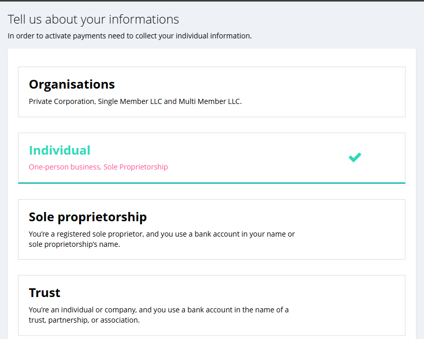Image resolution: width=424 pixels, height=339 pixels.
Task: Click the registered sole proprietor description text
Action: pos(162,234)
